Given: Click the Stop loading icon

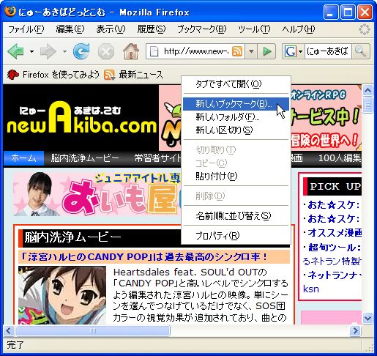Looking at the screenshot, I should tap(106, 51).
